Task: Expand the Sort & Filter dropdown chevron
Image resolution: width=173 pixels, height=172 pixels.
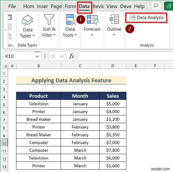Action: click(x=54, y=35)
